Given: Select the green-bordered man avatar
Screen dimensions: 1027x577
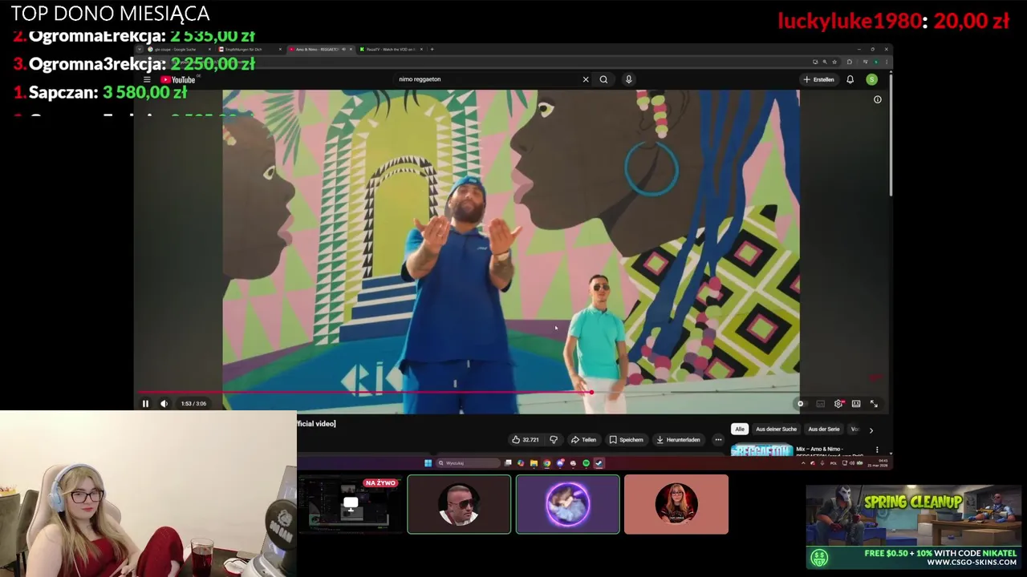Looking at the screenshot, I should point(459,504).
